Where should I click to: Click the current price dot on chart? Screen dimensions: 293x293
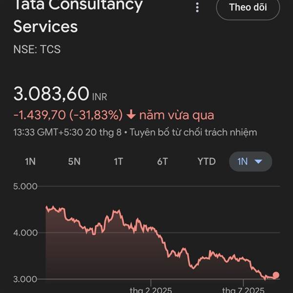tap(276, 275)
